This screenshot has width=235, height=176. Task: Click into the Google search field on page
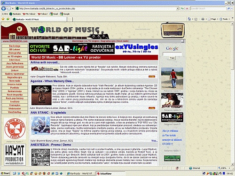172,54
